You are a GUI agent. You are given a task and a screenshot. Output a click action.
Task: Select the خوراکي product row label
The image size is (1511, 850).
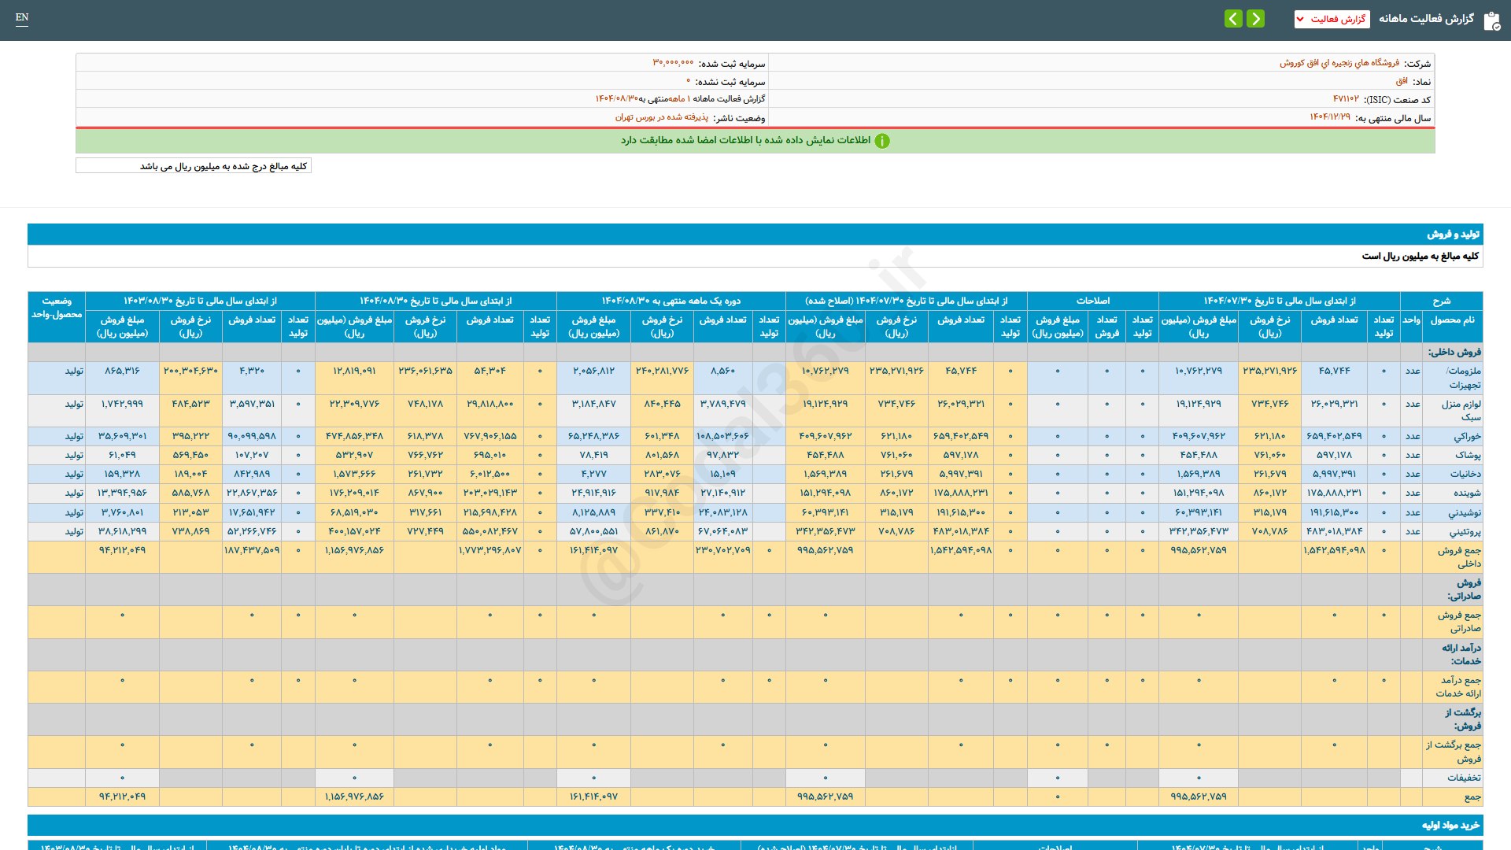[1467, 436]
